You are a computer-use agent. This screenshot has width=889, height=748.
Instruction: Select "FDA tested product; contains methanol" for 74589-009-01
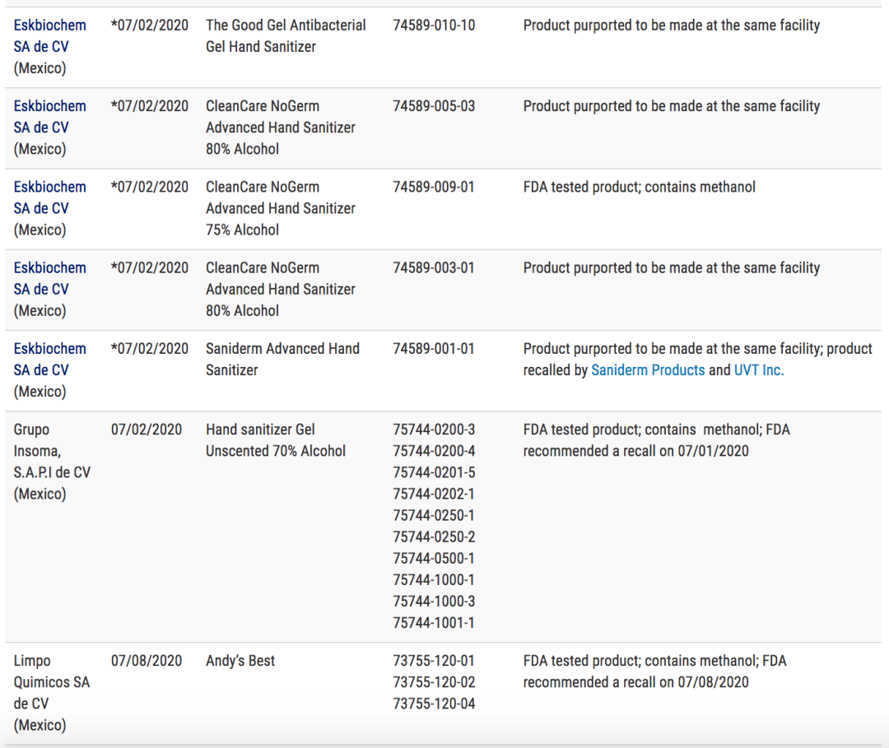[640, 187]
